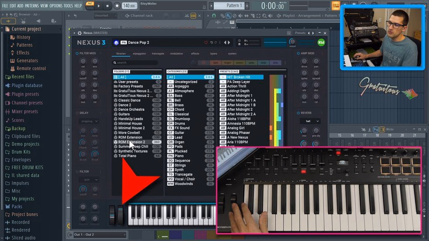Toggle the AMP MOD power switch

(298, 53)
